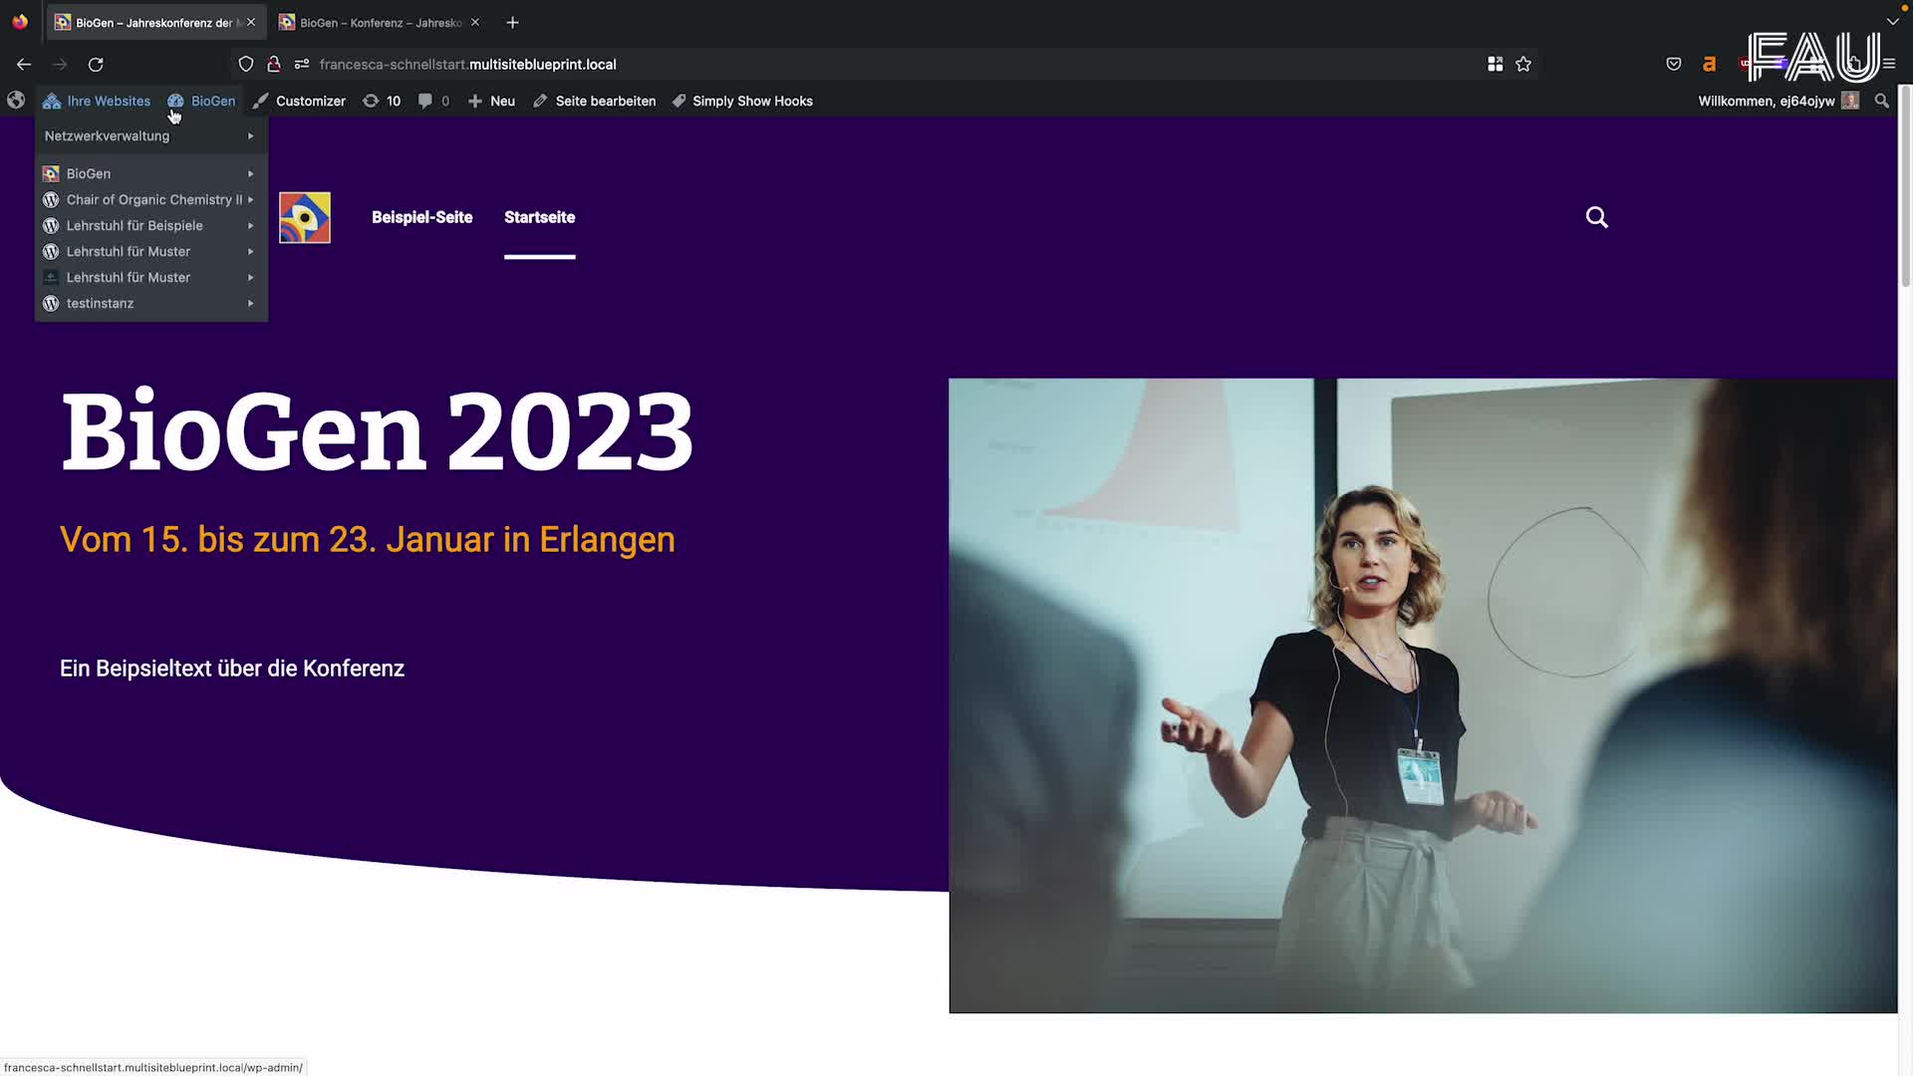
Task: Click the shield tracking protection icon
Action: click(245, 64)
